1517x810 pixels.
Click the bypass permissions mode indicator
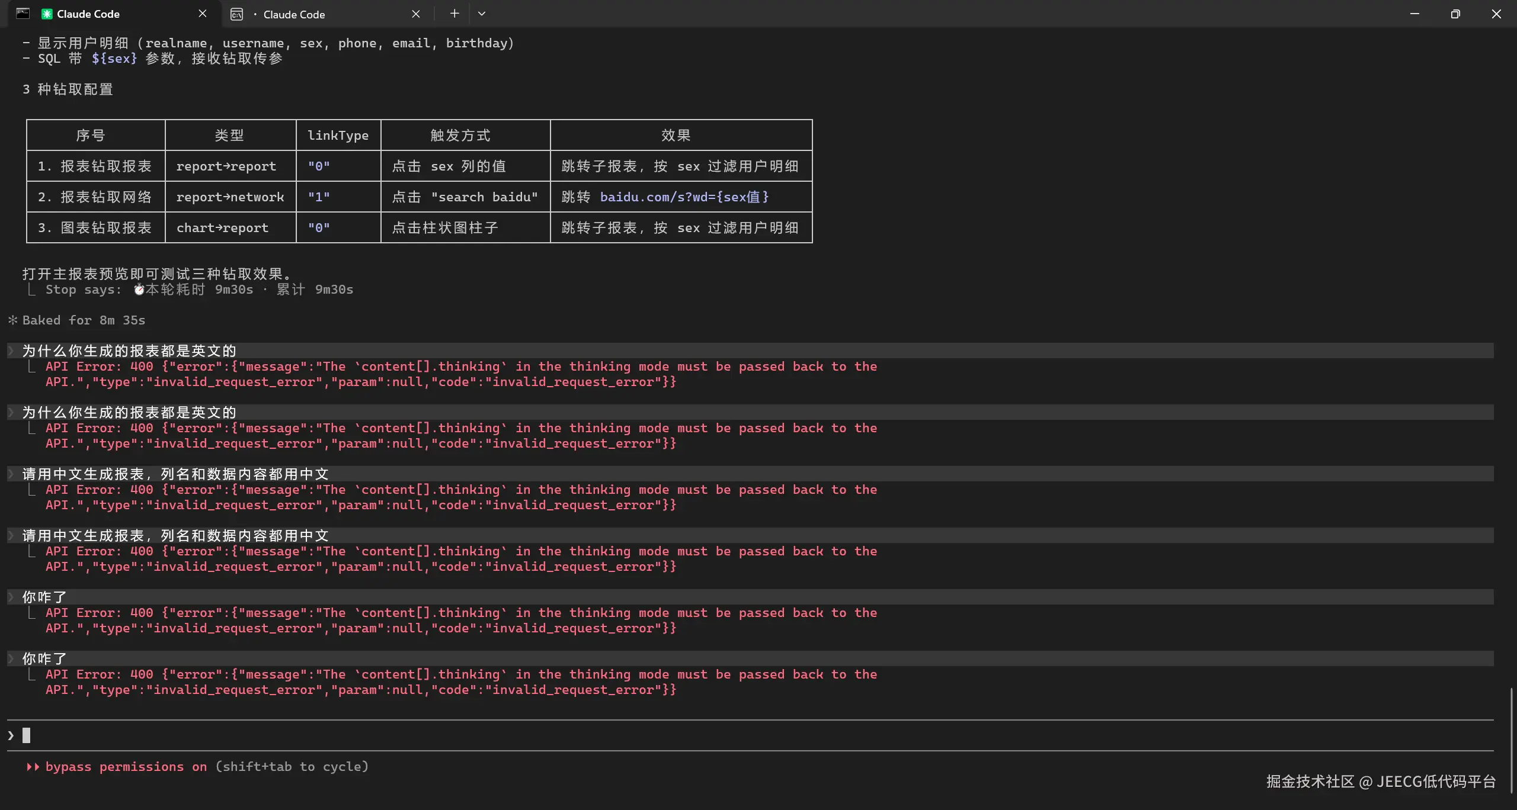(126, 767)
